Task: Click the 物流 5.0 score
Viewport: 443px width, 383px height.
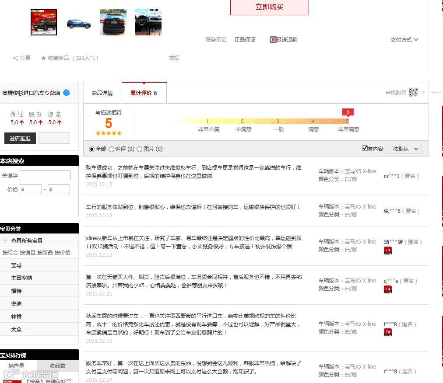Action: point(55,122)
